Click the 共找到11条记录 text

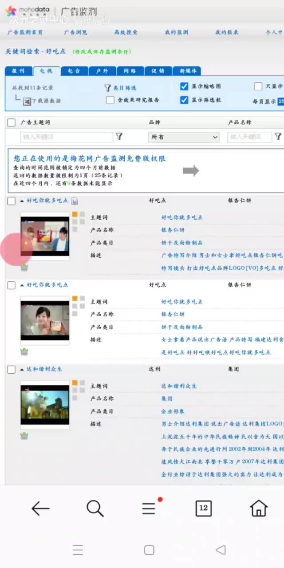click(x=32, y=88)
